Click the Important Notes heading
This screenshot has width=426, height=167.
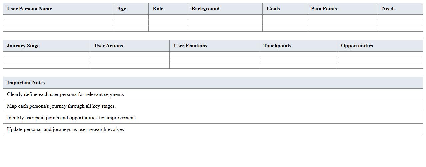26,83
